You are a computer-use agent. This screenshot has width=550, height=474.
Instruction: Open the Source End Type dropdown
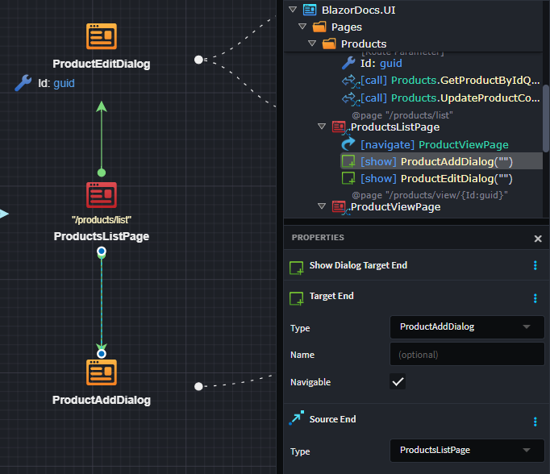[467, 450]
